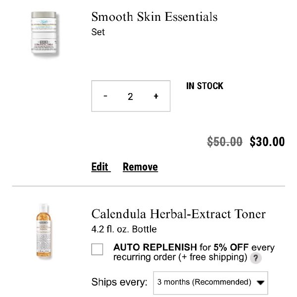Remove Smooth Skin Essentials from the cart
The height and width of the screenshot is (297, 297).
[x=140, y=167]
